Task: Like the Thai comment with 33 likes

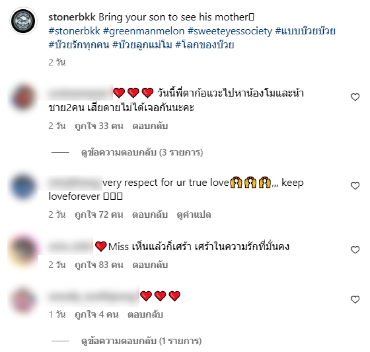Action: pyautogui.click(x=355, y=97)
